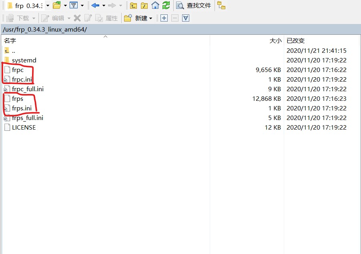Screen dimensions: 361x254
Task: Click the open directory folder icon
Action: click(x=57, y=6)
